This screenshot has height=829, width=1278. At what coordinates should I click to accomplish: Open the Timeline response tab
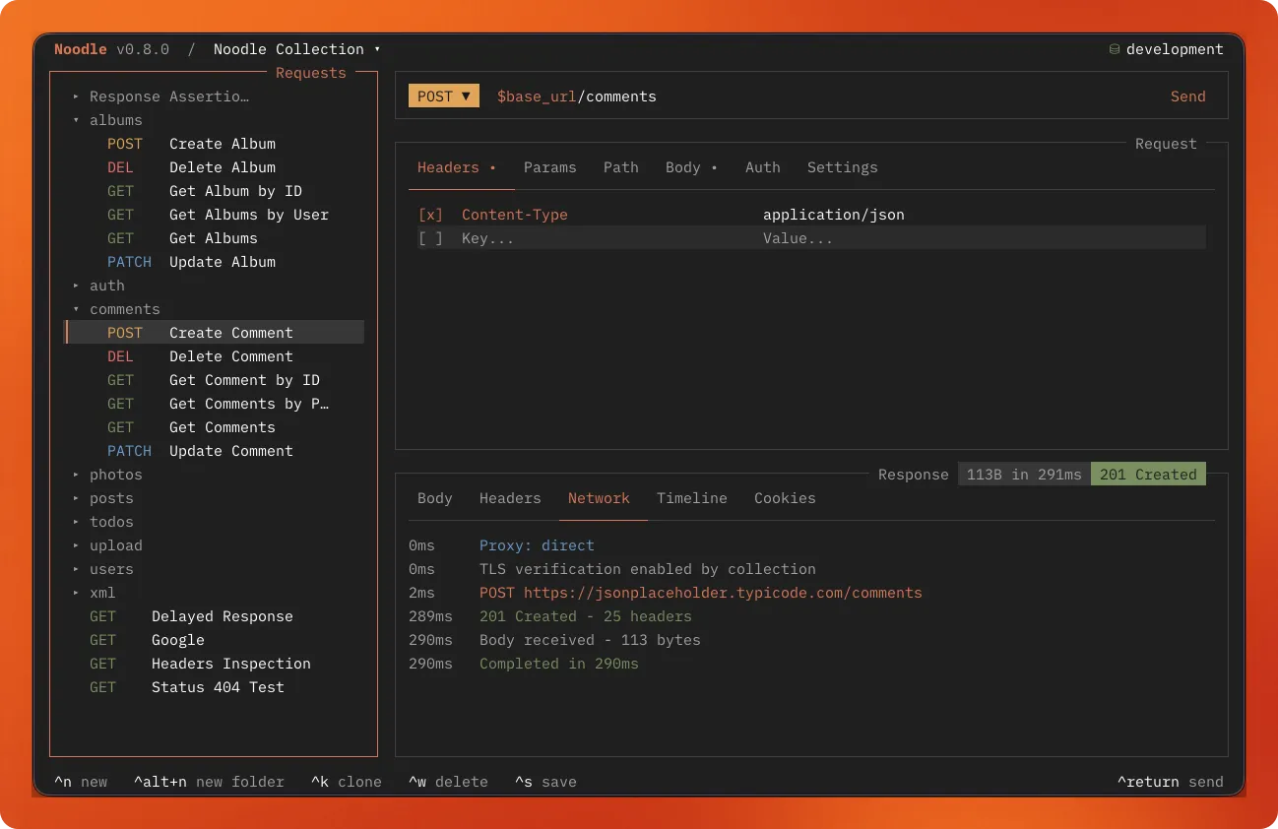692,498
